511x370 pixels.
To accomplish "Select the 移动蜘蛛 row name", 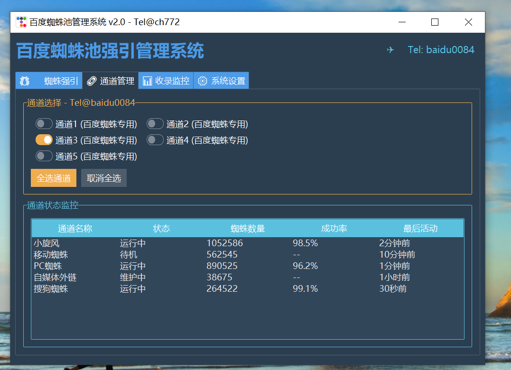I will 51,255.
